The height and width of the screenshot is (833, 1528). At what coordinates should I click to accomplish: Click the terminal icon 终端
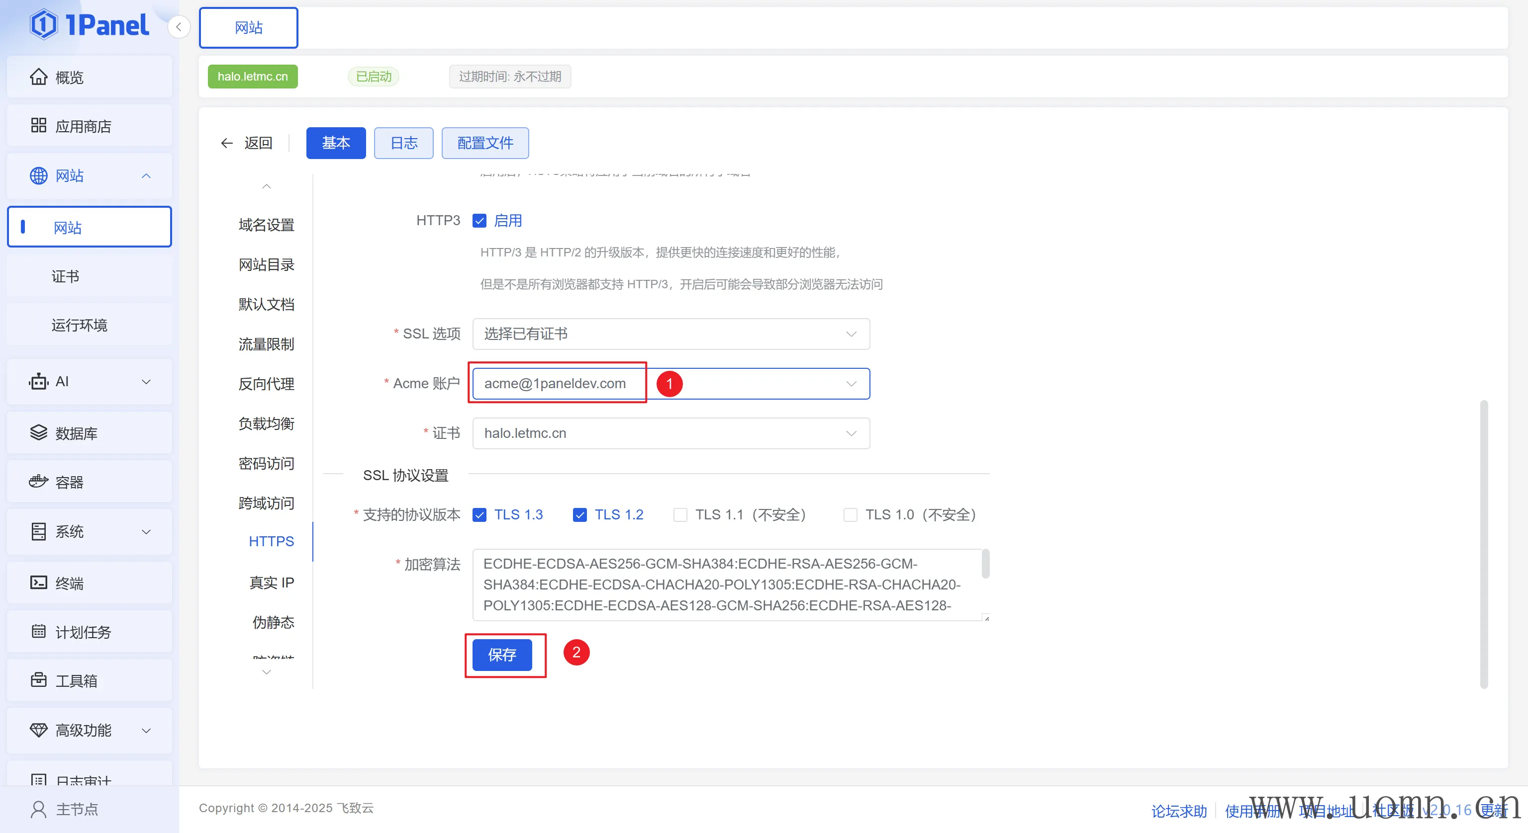pyautogui.click(x=39, y=583)
